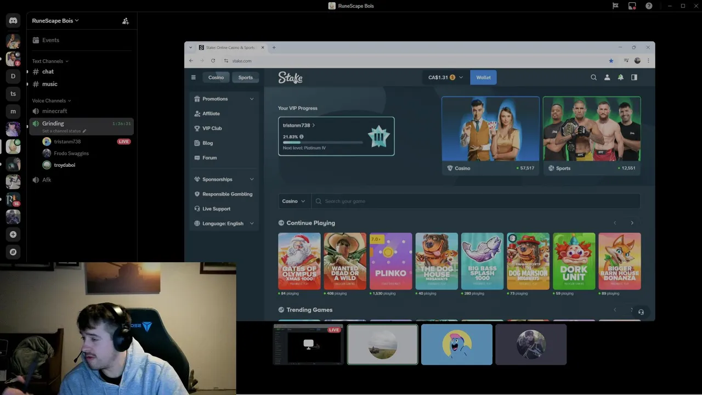Open the Plinko game thumbnail

pyautogui.click(x=390, y=261)
